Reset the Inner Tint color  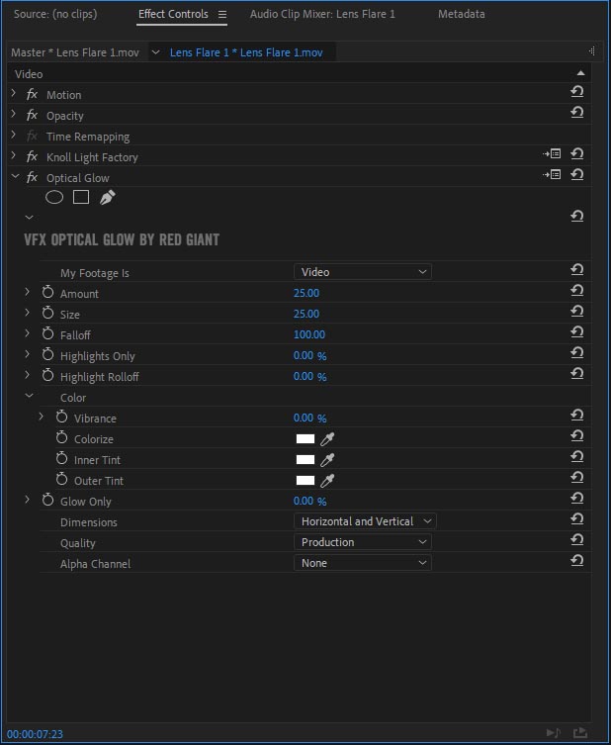pos(576,457)
